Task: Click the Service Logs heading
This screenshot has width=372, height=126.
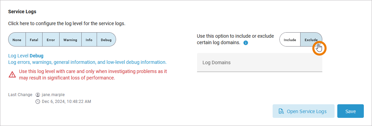Action: (x=22, y=11)
